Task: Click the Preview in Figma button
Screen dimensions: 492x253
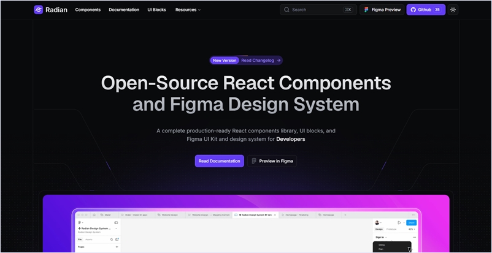Action: [272, 161]
